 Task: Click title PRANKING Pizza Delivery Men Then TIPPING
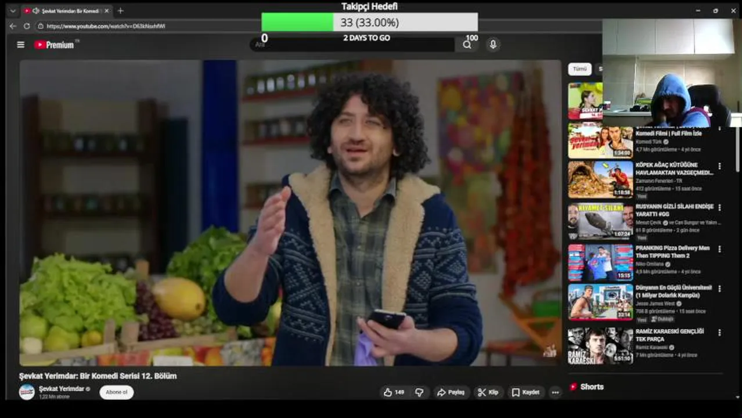(672, 251)
